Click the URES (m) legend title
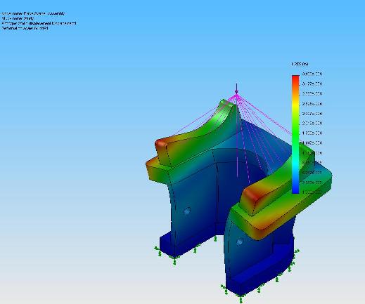Viewport: 365px width, 304px height. 300,64
